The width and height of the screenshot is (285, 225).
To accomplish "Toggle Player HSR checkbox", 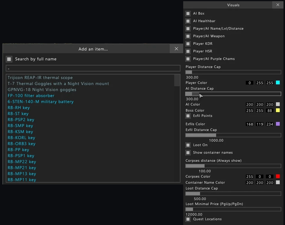I will pos(188,51).
